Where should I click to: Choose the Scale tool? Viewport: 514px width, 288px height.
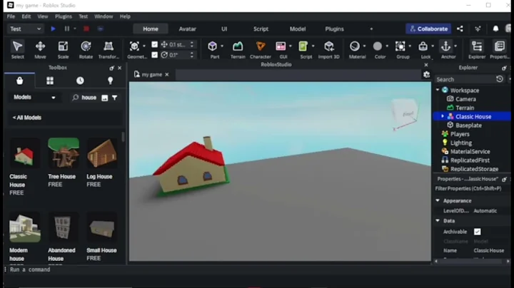pos(63,50)
